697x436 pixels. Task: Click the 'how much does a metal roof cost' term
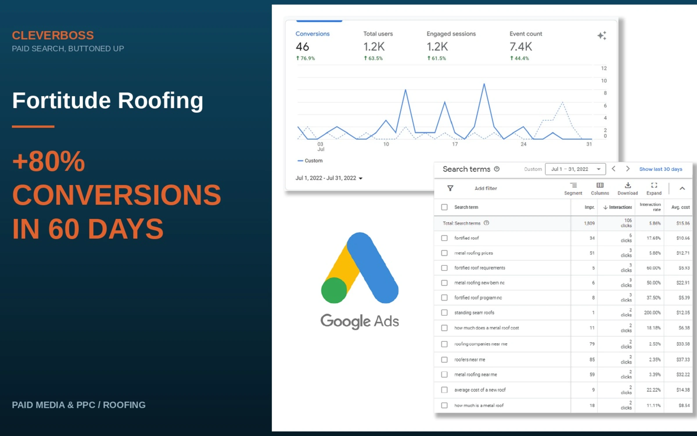(486, 328)
